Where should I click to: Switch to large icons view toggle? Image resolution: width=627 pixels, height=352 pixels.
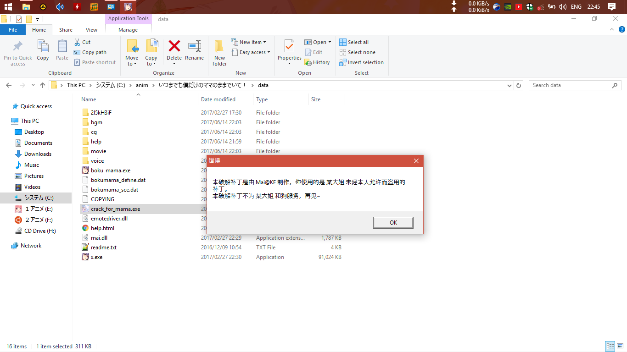click(620, 346)
